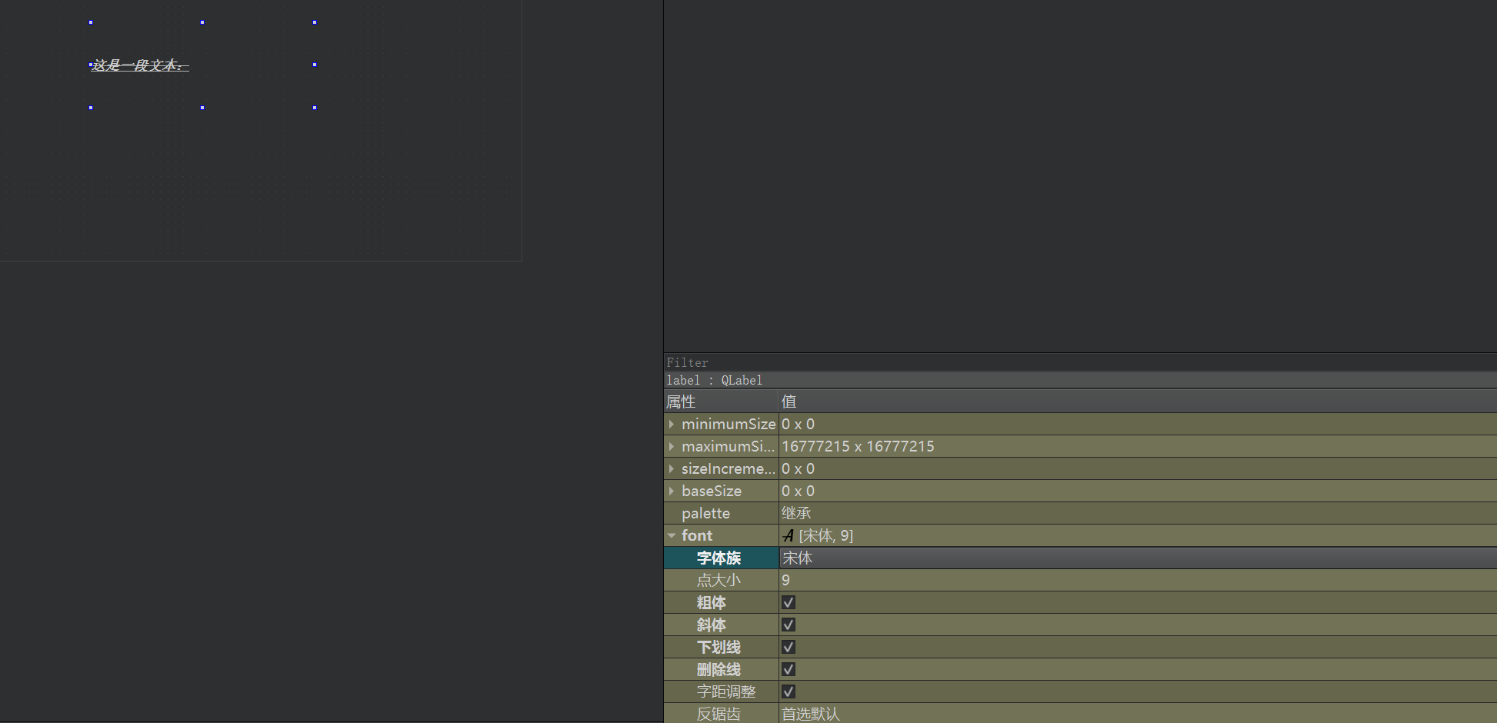Edit the 点大小 value 9
Image resolution: width=1497 pixels, height=723 pixels.
1138,580
